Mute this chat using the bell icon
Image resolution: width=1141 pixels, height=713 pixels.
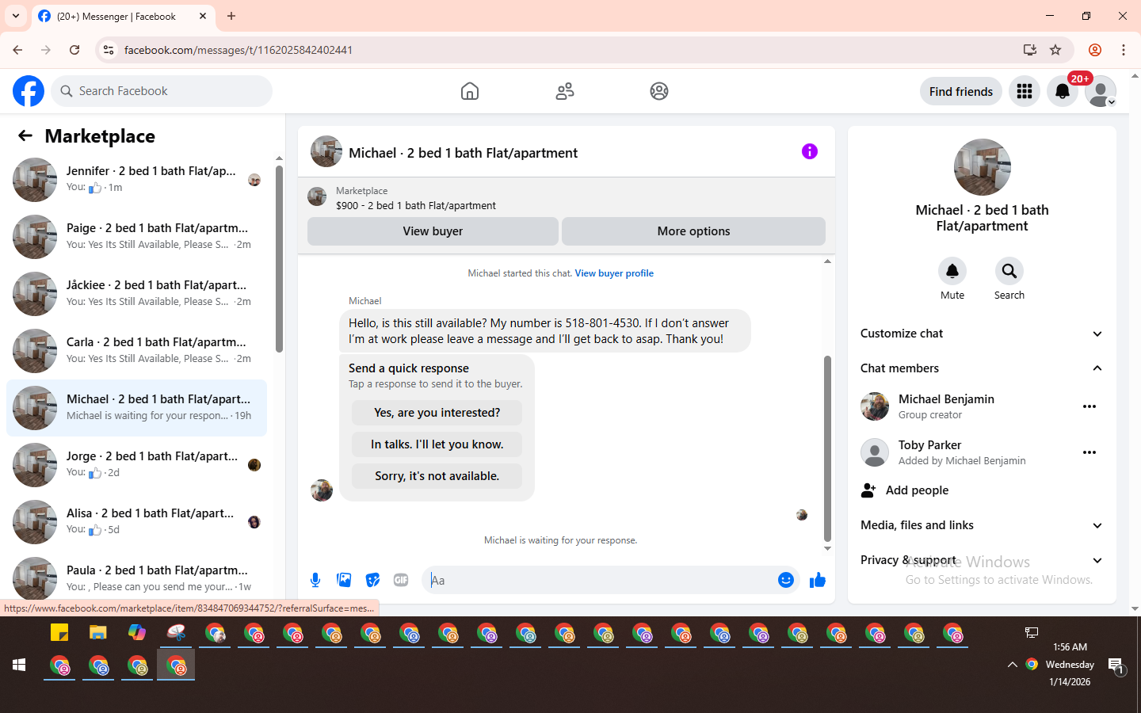952,271
